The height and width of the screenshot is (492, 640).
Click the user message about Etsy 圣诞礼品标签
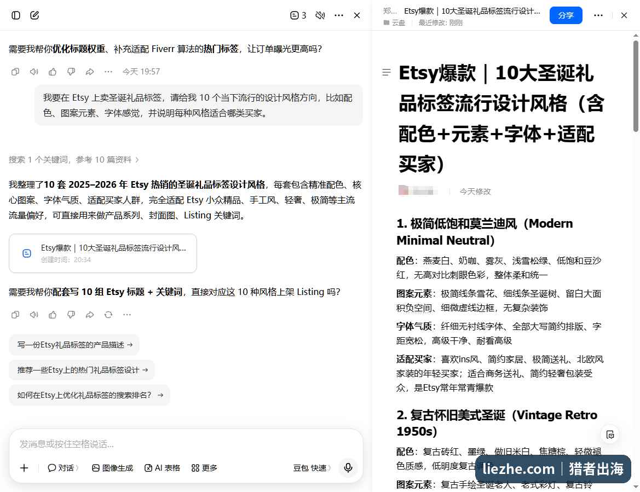[198, 105]
